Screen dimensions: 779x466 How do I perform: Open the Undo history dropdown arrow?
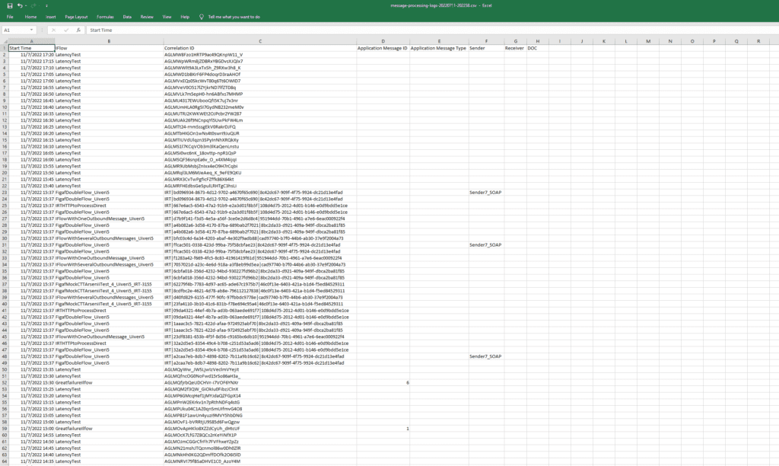[25, 5]
